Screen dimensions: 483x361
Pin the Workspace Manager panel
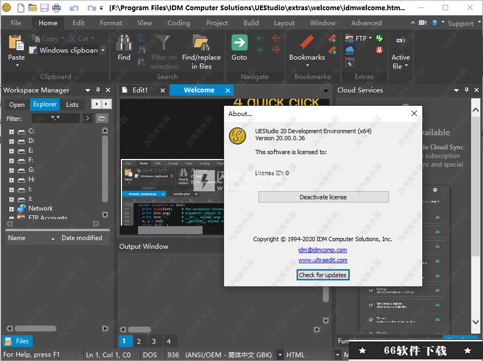click(98, 90)
